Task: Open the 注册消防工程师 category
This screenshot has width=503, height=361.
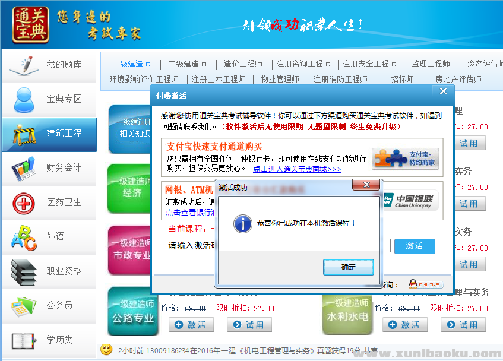Action: tap(340, 79)
